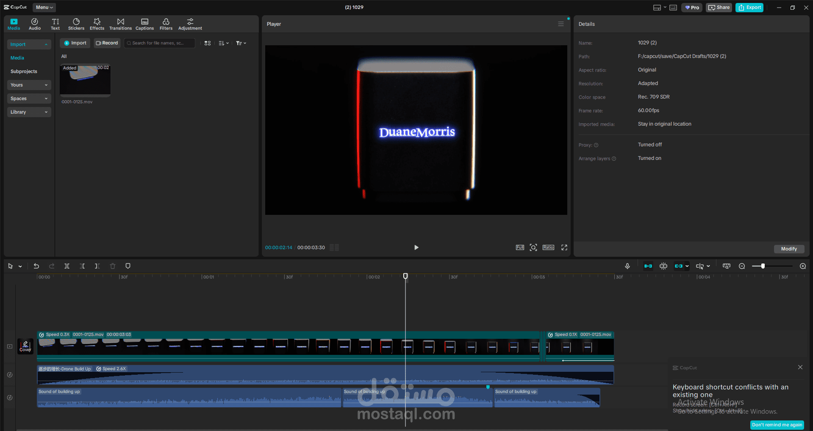Click the trash delete icon in timeline toolbar

(113, 266)
